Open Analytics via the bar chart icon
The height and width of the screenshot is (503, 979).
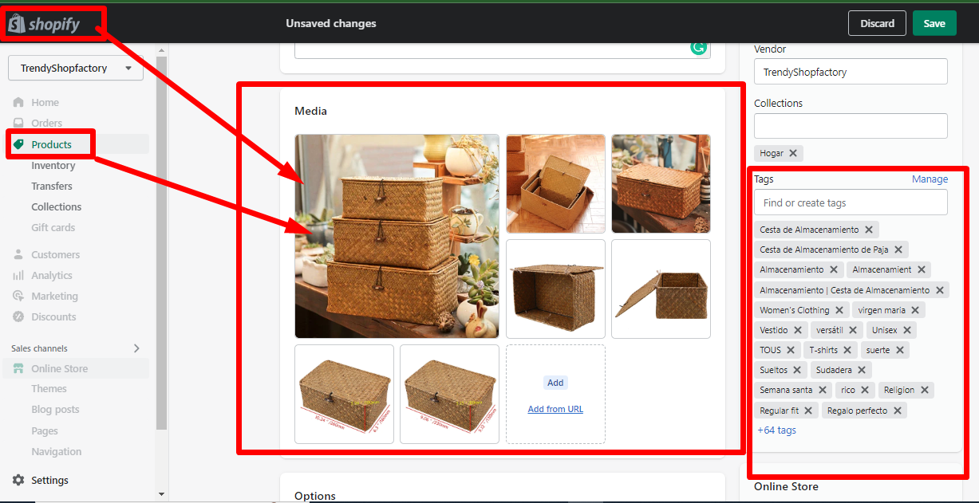coord(18,275)
